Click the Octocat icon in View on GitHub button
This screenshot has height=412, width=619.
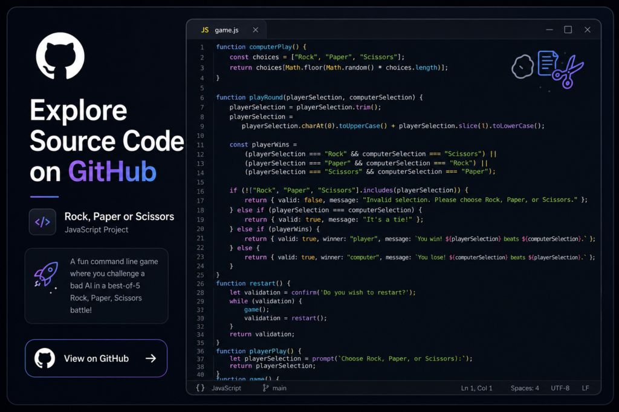[45, 358]
